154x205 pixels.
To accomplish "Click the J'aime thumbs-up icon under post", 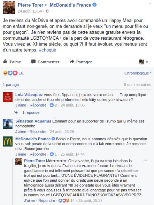I will [x=5, y=62].
